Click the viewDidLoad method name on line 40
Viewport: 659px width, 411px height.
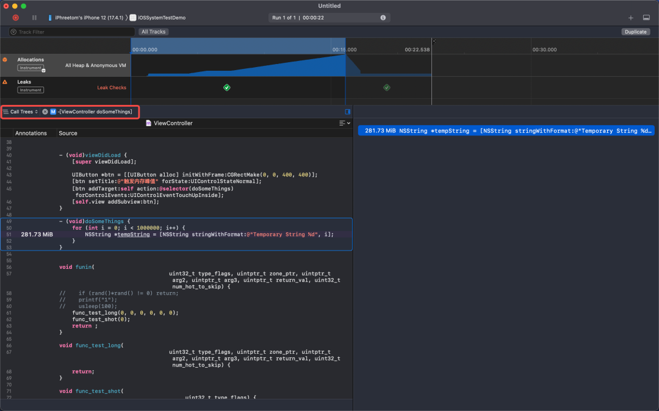[x=103, y=155]
